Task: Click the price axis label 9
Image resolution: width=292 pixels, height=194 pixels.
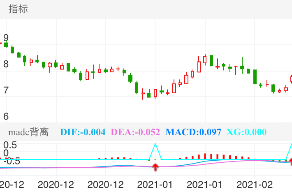Action: click(x=6, y=38)
